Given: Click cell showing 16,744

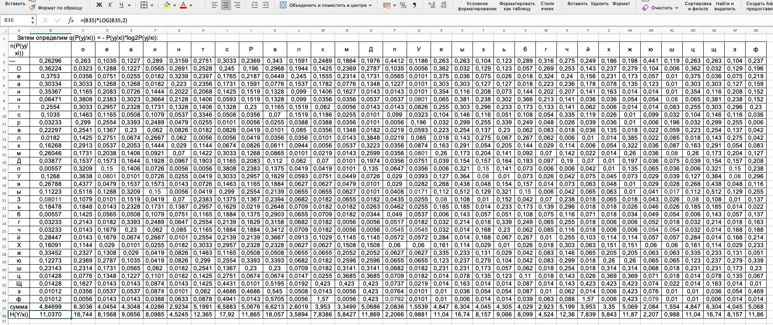Looking at the screenshot, I should [x=83, y=315].
